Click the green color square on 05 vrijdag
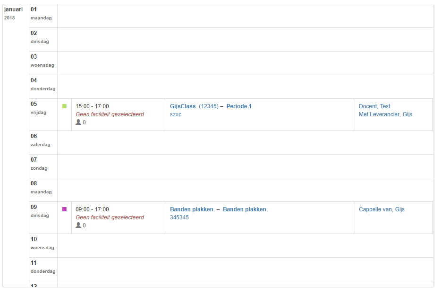 (x=64, y=106)
